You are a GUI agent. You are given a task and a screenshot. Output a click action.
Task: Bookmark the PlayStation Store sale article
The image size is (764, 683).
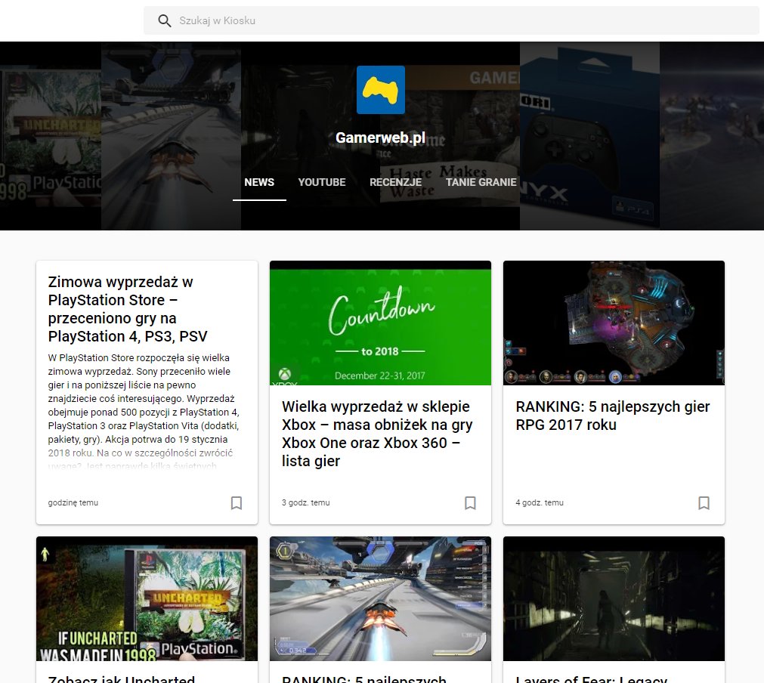point(237,502)
